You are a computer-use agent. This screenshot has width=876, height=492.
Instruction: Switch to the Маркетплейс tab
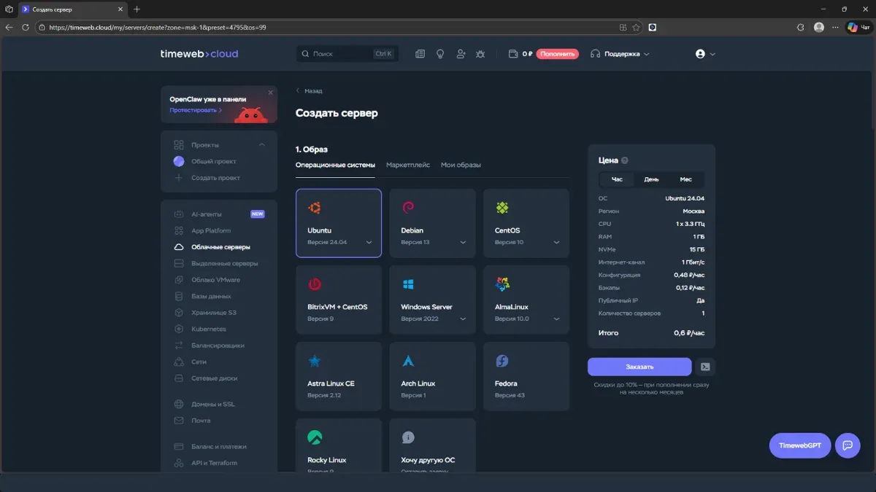click(409, 165)
